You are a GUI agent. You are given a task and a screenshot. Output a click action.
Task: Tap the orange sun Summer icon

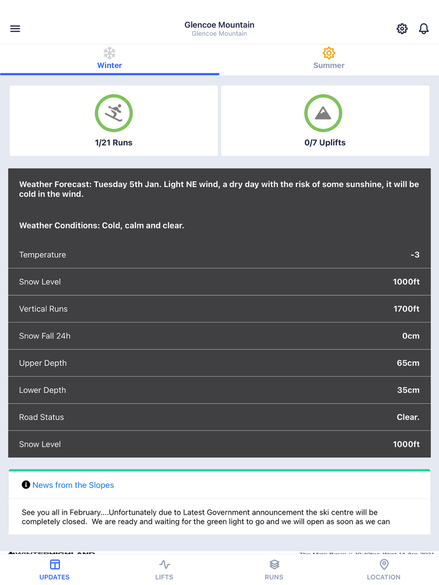coord(329,53)
